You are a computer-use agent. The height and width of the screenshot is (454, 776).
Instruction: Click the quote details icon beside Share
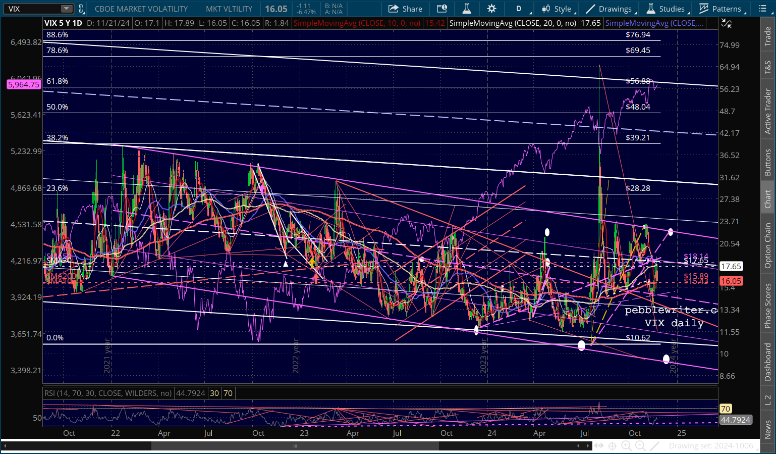(x=442, y=9)
